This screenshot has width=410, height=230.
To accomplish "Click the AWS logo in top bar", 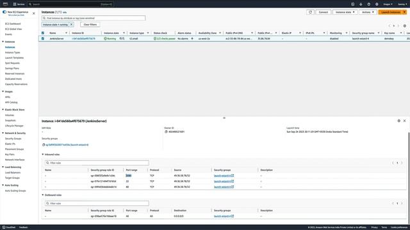I will 5,4.
